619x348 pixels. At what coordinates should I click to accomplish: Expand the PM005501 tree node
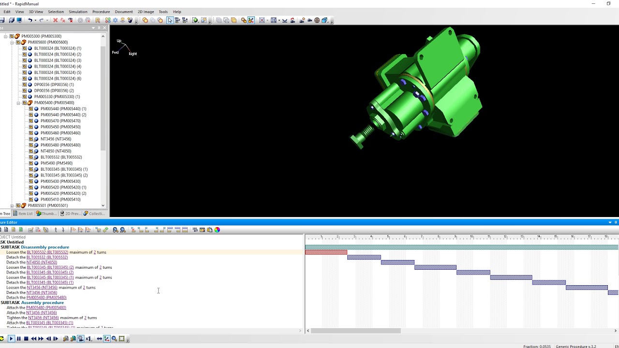point(12,205)
